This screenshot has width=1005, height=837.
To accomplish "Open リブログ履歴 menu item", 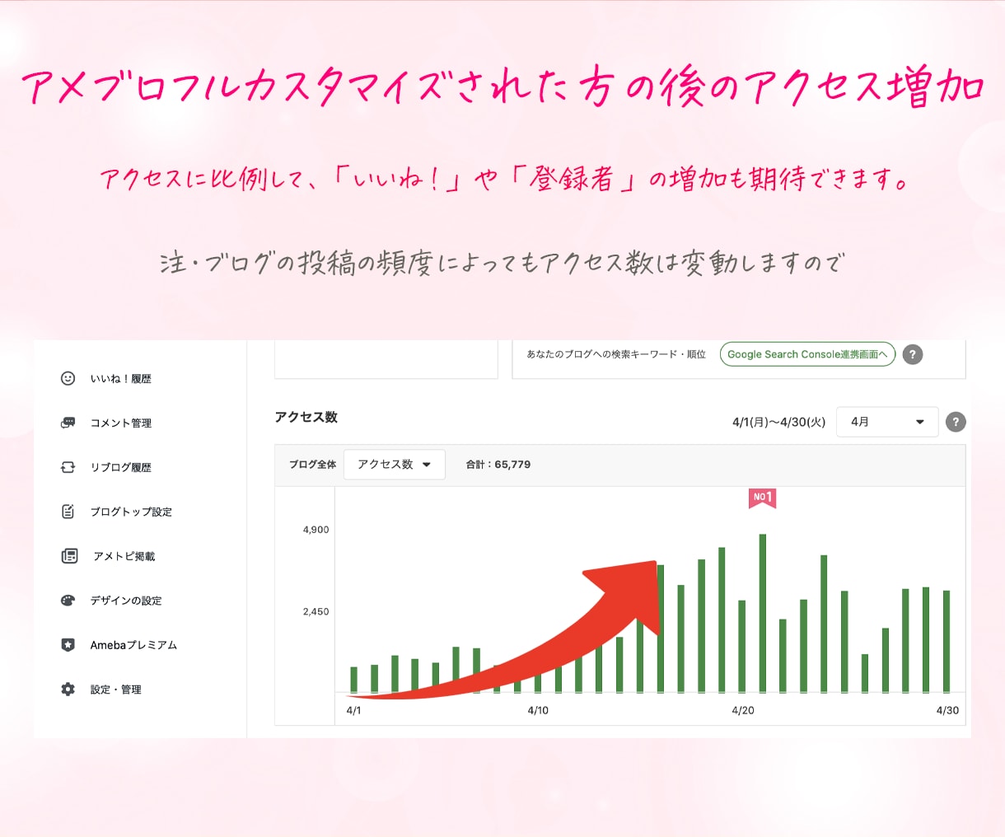I will [x=121, y=467].
